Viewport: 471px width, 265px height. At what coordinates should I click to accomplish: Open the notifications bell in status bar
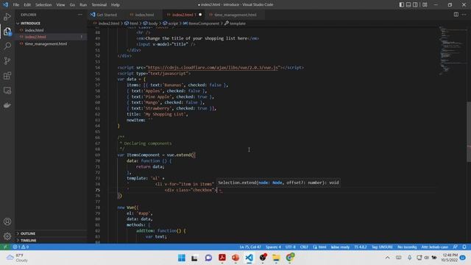(464, 247)
